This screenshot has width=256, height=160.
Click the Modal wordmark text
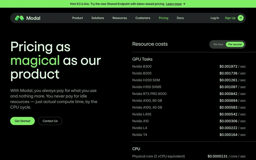33,18
